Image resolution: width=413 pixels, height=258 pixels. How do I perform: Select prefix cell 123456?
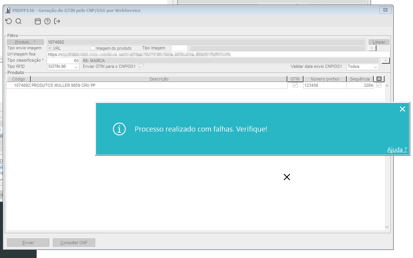click(x=325, y=85)
